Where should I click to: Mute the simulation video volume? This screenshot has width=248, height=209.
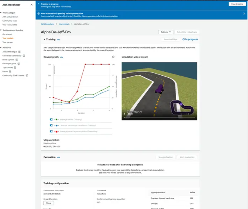181,114
